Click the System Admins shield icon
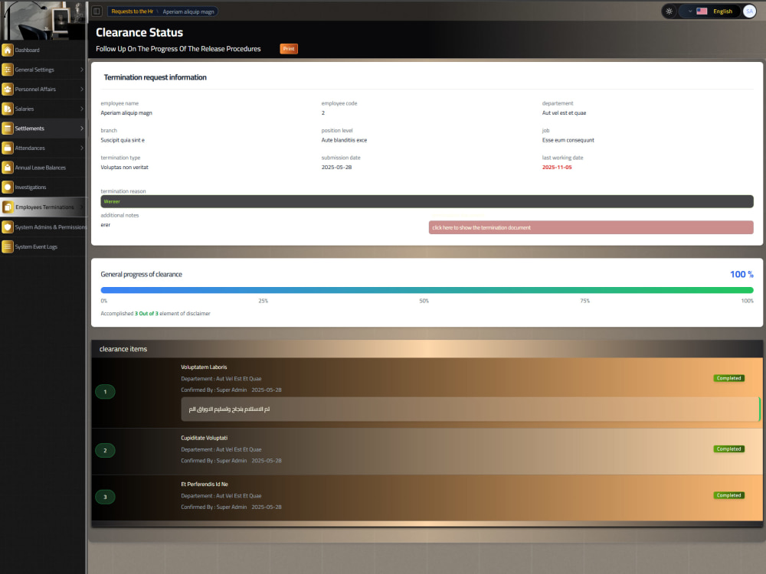This screenshot has width=766, height=574. [x=8, y=227]
